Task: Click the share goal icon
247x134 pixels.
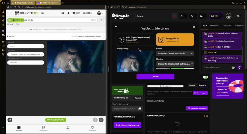Action: pos(102,20)
